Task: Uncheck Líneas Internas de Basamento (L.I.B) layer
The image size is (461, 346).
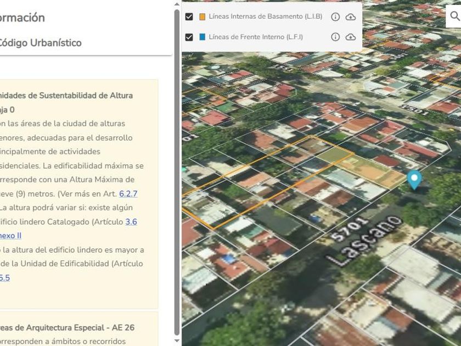Action: [x=189, y=17]
